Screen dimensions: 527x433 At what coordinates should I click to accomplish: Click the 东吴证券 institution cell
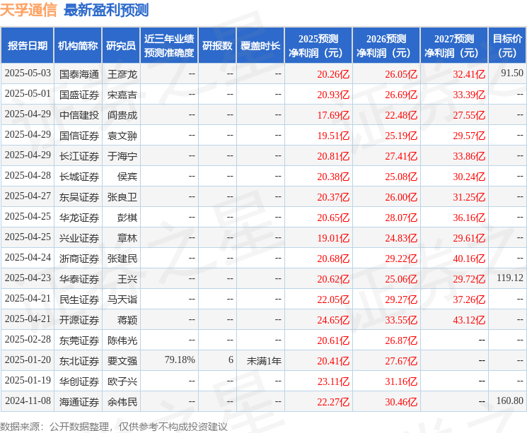click(79, 197)
